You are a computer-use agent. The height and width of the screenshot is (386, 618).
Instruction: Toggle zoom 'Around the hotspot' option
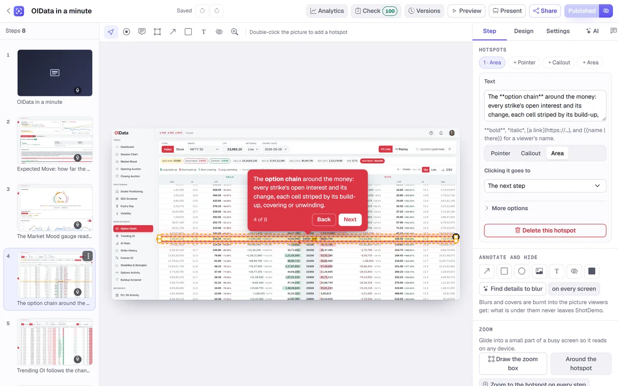[581, 364]
